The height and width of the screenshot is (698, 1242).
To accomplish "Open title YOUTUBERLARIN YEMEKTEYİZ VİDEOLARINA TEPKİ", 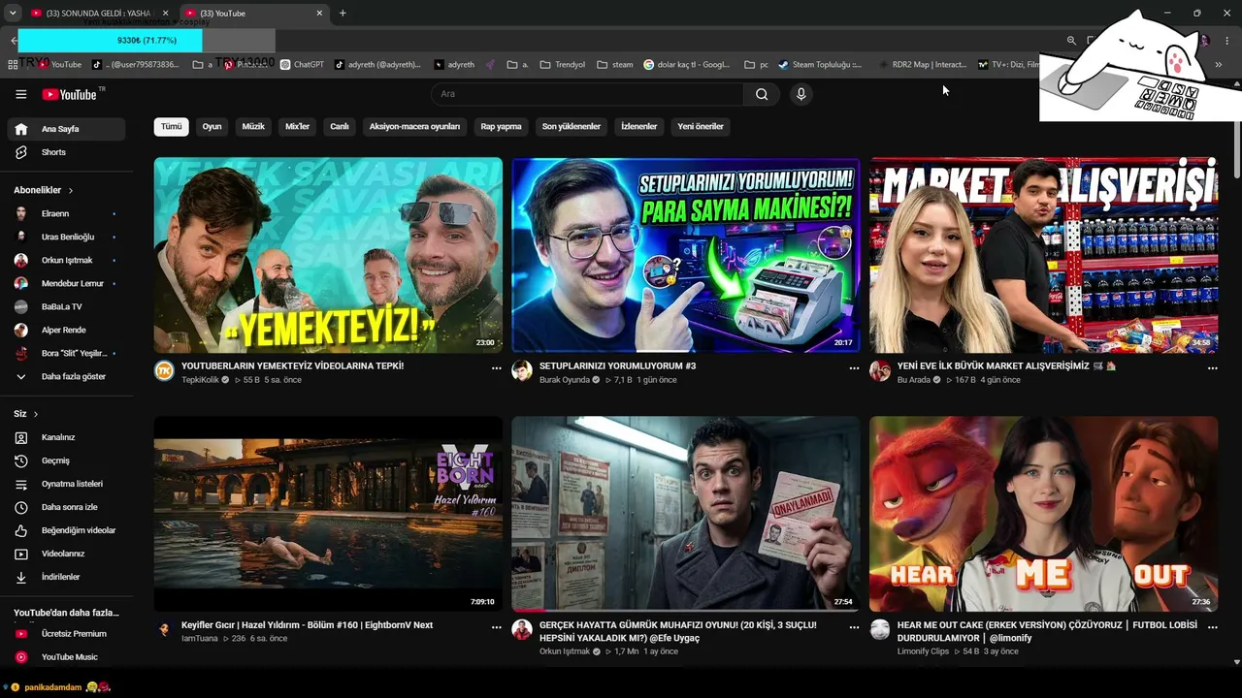I will pos(292,366).
